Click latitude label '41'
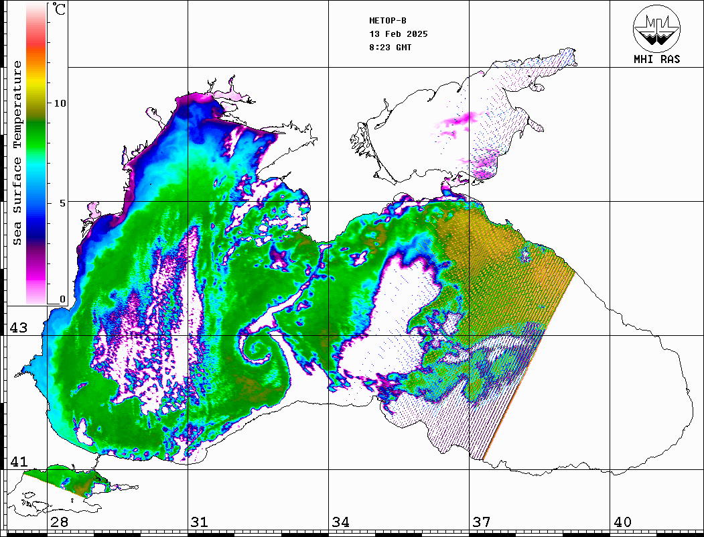 [19, 461]
